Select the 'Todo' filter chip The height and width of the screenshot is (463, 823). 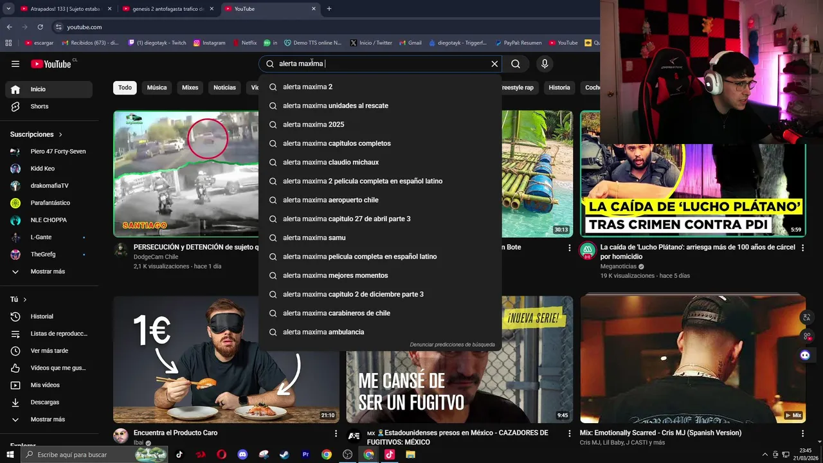tap(125, 87)
